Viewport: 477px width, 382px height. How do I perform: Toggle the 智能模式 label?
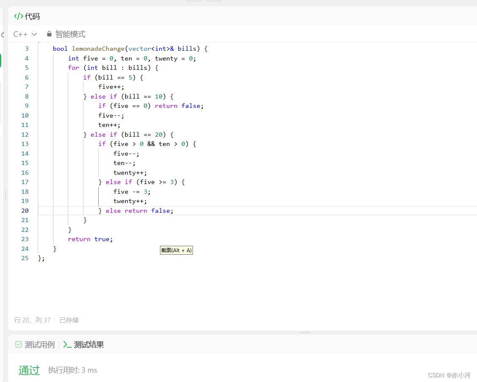coord(70,34)
